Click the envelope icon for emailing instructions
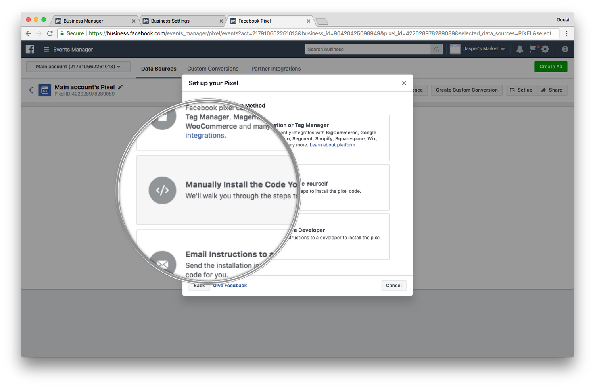This screenshot has width=595, height=388. (x=163, y=263)
